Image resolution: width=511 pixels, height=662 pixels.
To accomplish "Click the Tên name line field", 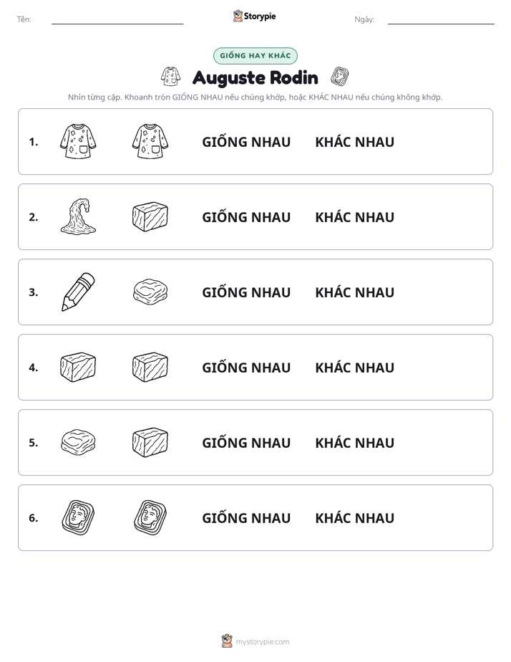I will click(x=117, y=19).
